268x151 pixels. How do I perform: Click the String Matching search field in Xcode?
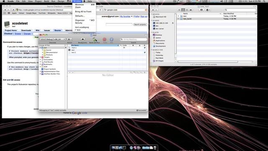click(134, 39)
